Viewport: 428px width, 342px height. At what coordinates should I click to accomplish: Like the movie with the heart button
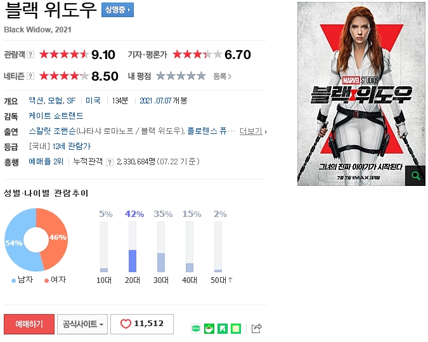point(142,324)
